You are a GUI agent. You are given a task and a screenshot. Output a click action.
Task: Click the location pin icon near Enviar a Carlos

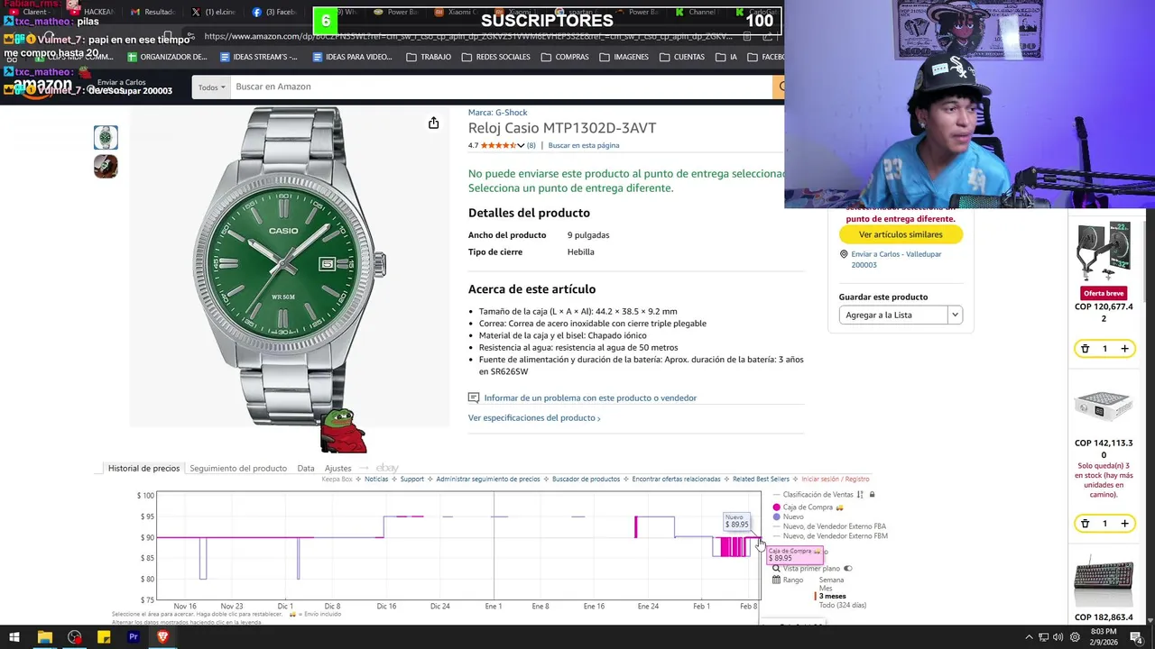coord(843,255)
